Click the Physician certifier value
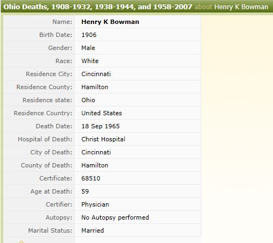 pos(95,204)
